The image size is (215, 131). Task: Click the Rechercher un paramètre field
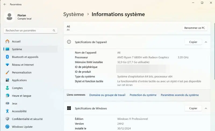(x=28, y=31)
